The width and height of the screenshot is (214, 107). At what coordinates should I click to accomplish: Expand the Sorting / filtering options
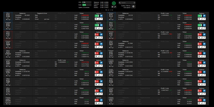click(125, 5)
